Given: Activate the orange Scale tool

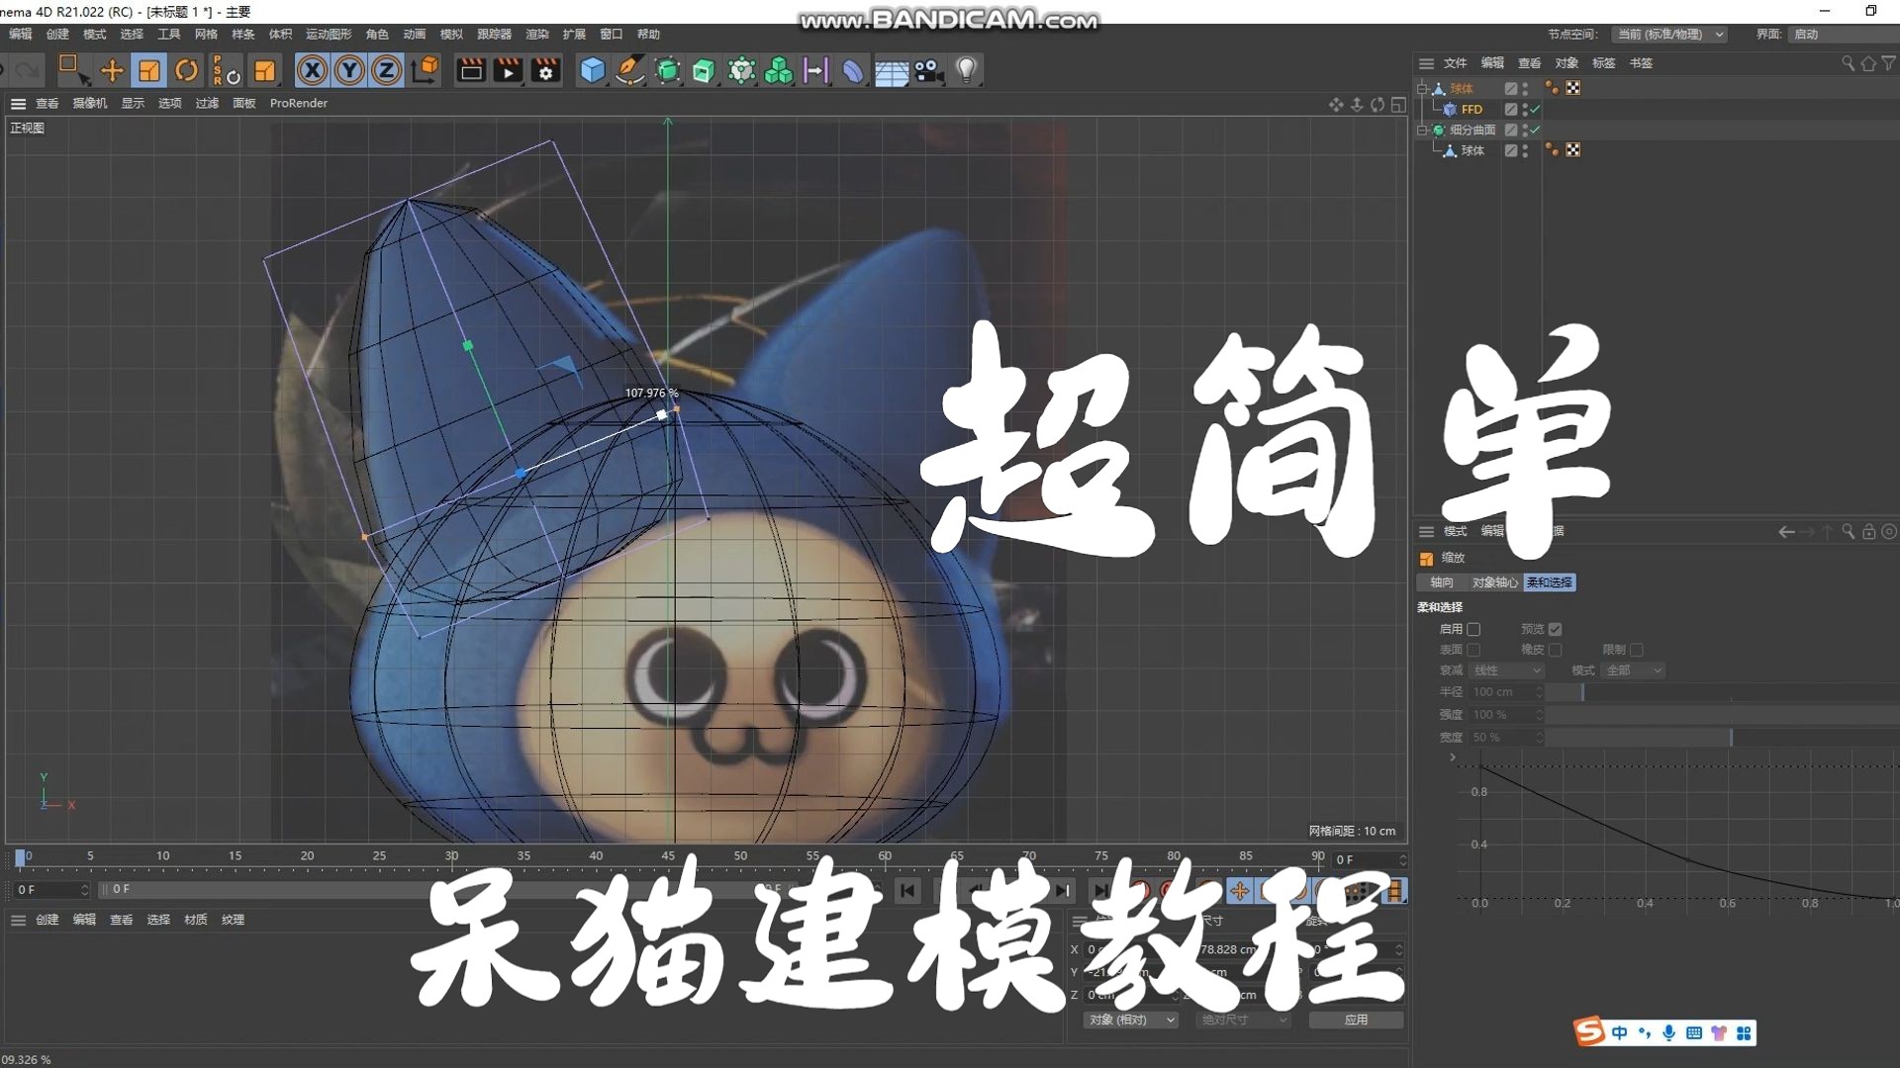Looking at the screenshot, I should (148, 70).
